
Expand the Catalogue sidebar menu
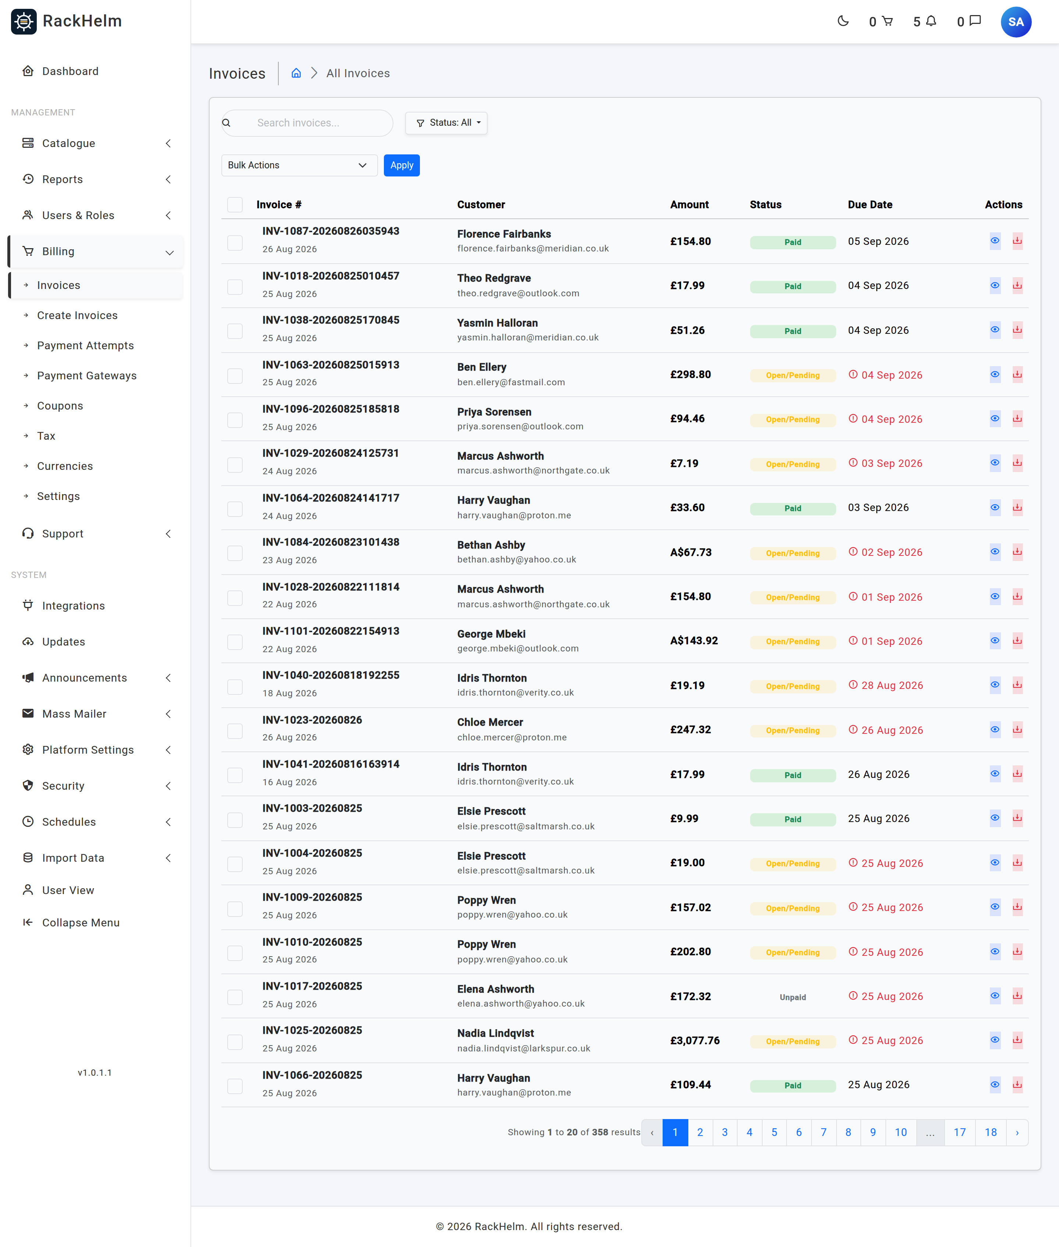pyautogui.click(x=96, y=143)
